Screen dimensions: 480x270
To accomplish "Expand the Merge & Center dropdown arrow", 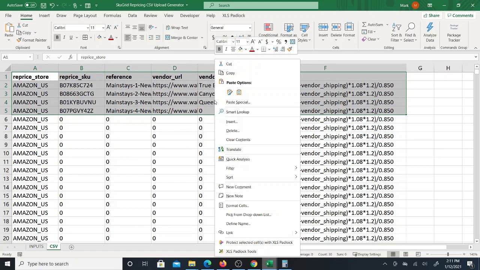I will 201,37.
